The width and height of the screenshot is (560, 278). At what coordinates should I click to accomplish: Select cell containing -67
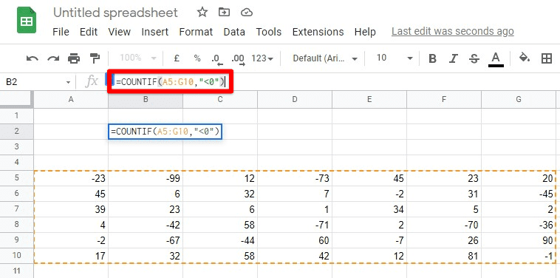(x=146, y=240)
